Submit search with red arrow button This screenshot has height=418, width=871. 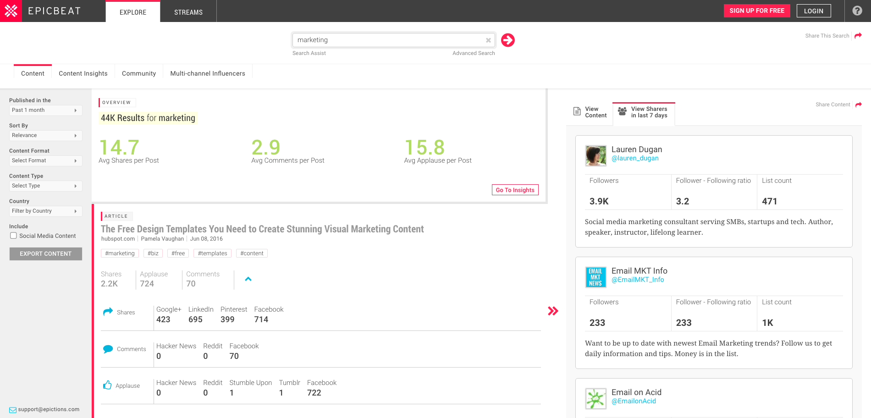coord(508,40)
